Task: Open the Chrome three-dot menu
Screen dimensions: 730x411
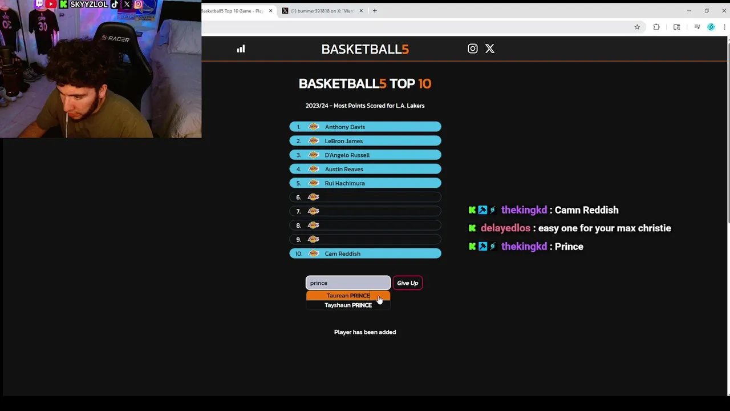Action: tap(724, 27)
